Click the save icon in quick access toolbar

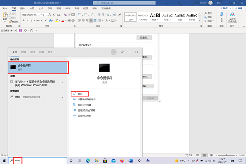20,31
